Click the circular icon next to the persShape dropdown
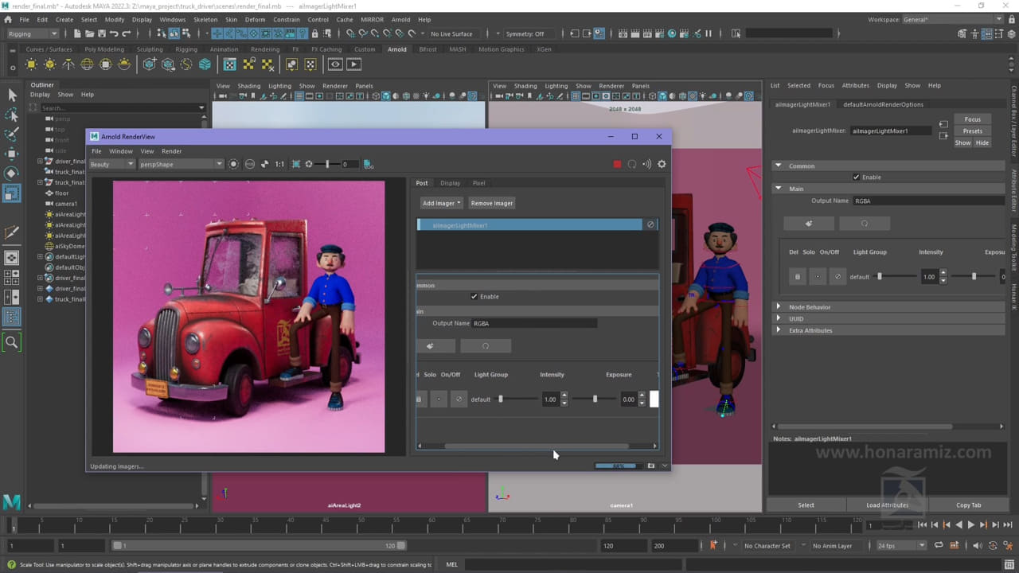Screen dimensions: 1019x573 tap(233, 164)
